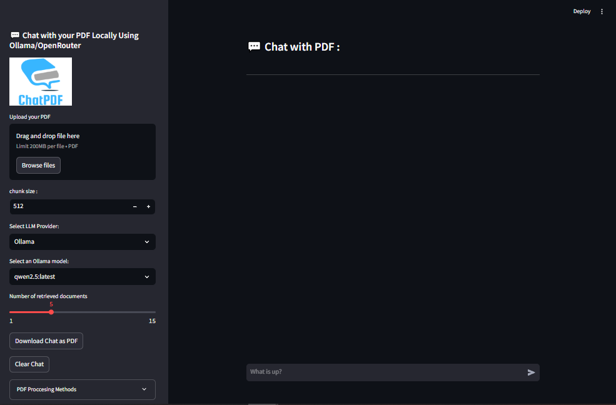Click the 'Select an Ollama model:' label

[39, 261]
